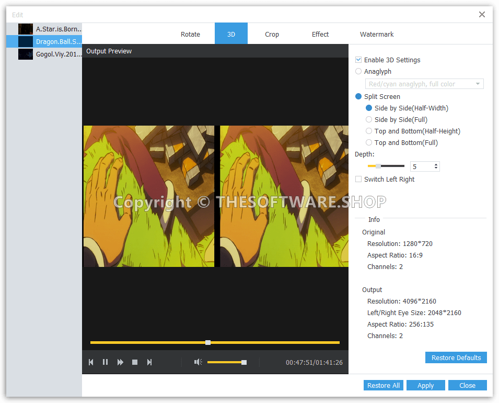Adjust the volume slider
The height and width of the screenshot is (403, 499).
(x=227, y=362)
